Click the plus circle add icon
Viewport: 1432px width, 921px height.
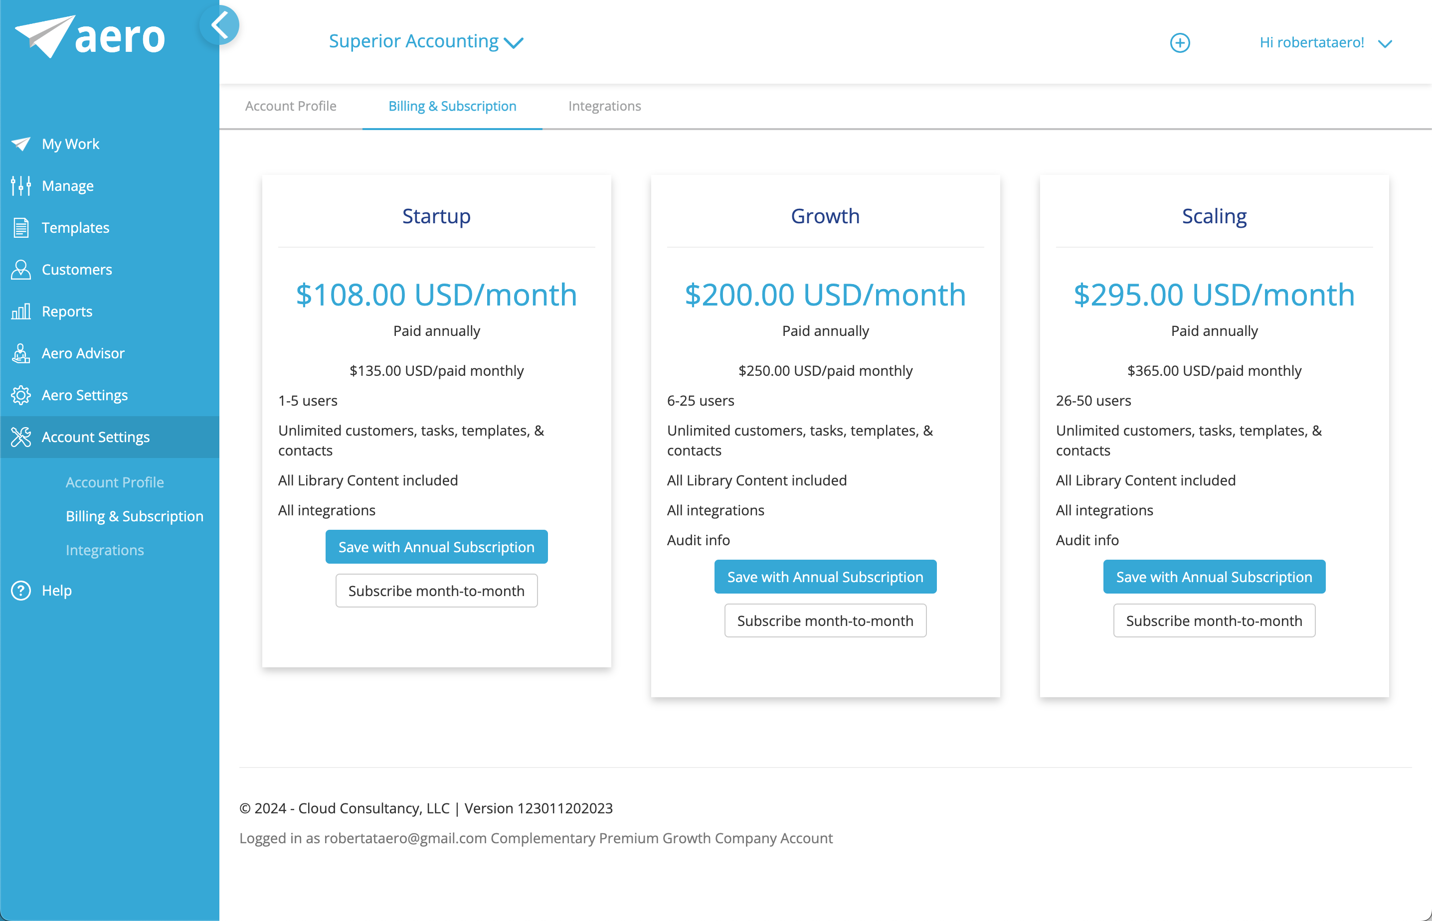[x=1180, y=43]
